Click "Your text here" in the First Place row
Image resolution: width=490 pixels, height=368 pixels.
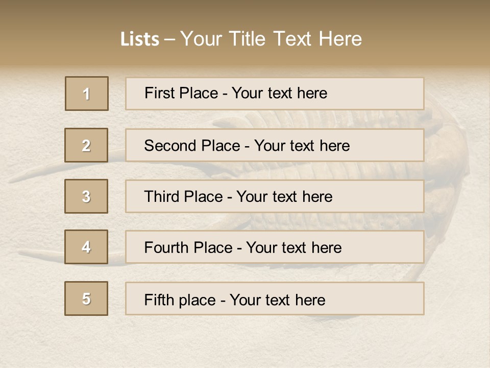click(x=279, y=93)
